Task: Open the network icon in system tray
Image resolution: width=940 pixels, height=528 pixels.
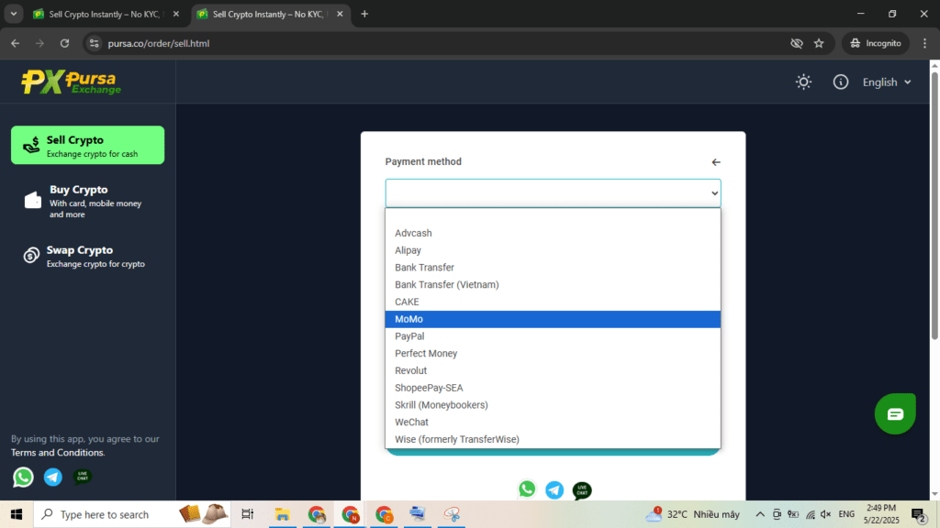Action: [x=810, y=514]
